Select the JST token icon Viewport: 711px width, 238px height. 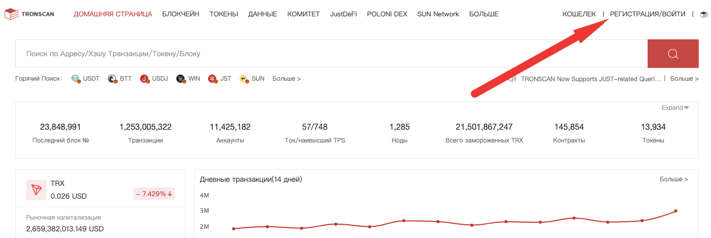[x=213, y=79]
